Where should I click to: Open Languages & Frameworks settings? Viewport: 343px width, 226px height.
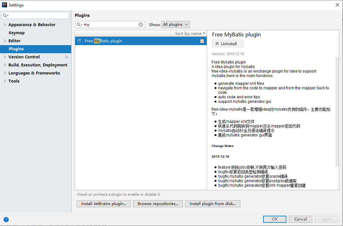(34, 73)
